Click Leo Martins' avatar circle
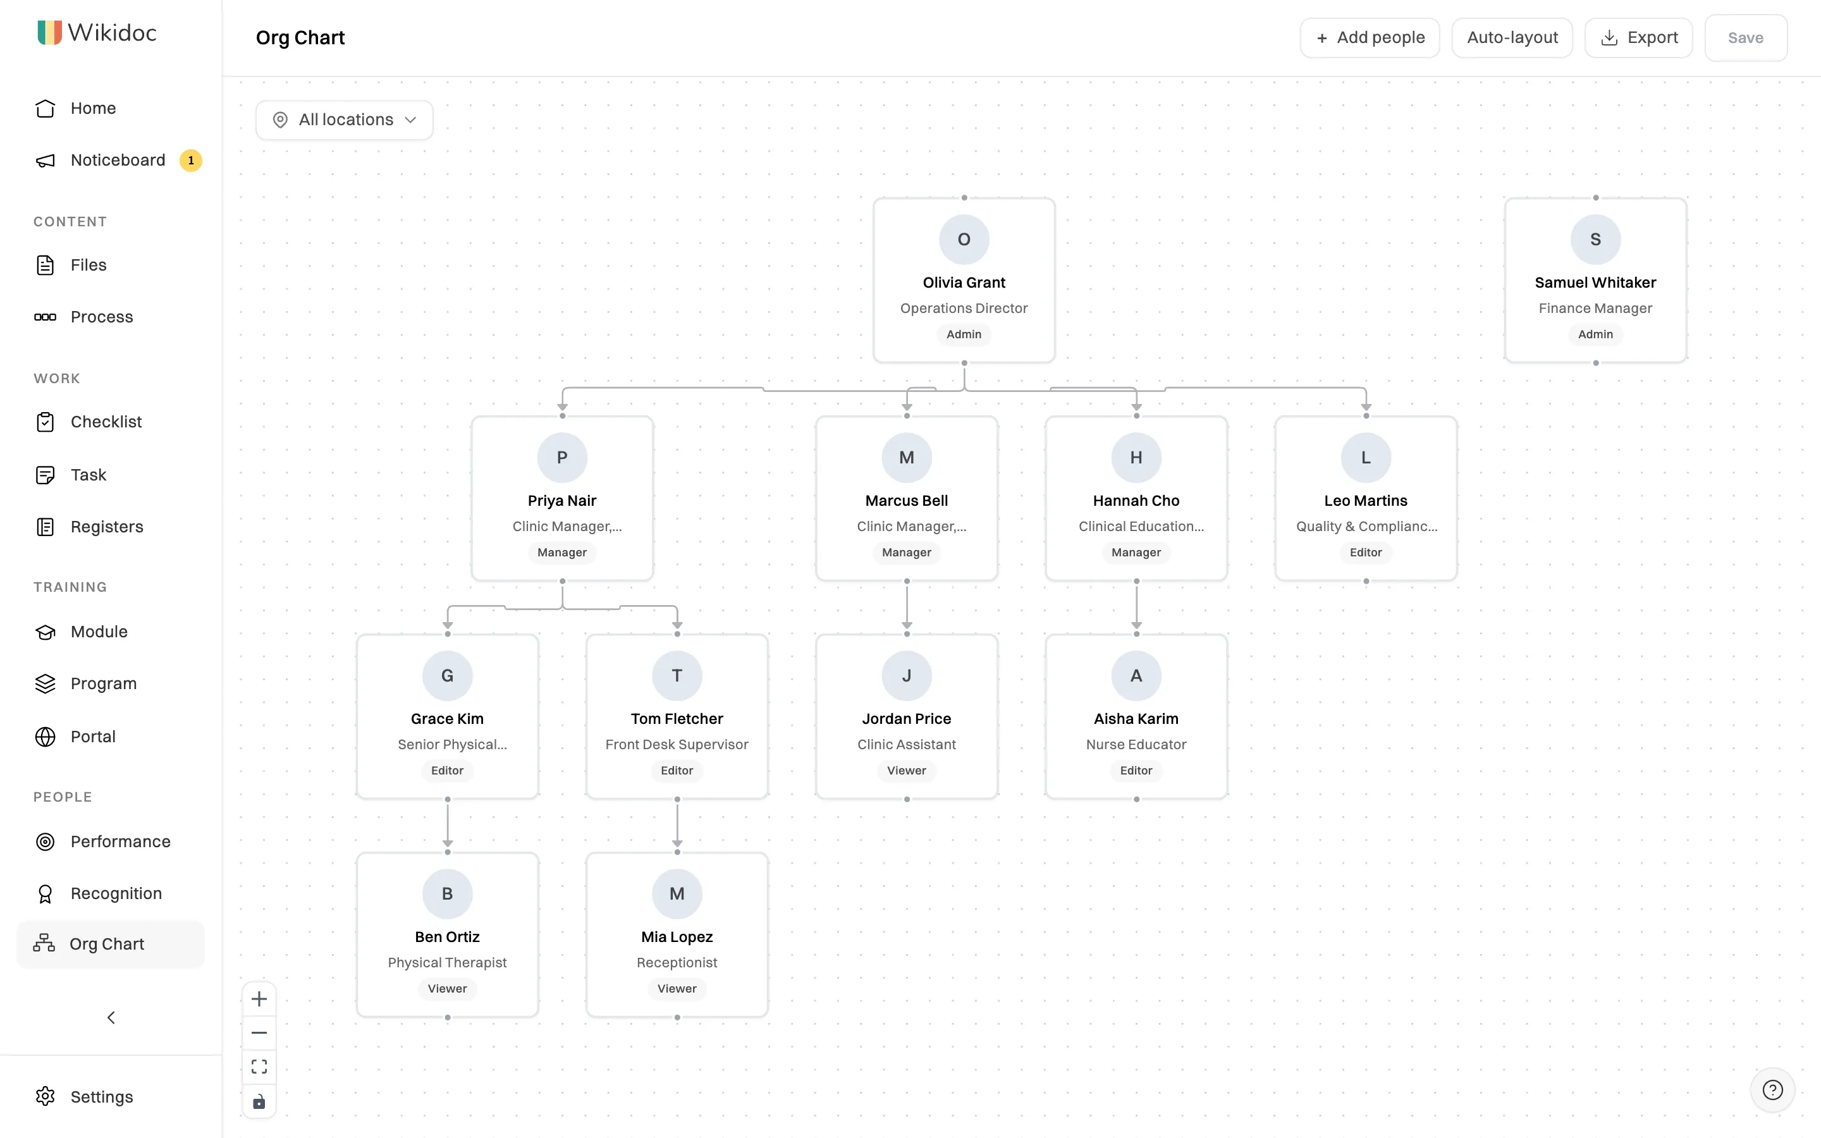The width and height of the screenshot is (1821, 1138). click(x=1366, y=458)
